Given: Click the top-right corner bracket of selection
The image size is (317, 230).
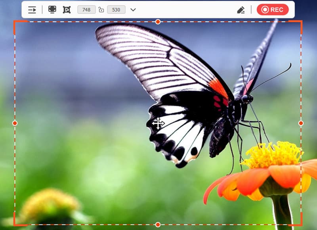Looking at the screenshot, I should pyautogui.click(x=301, y=22).
